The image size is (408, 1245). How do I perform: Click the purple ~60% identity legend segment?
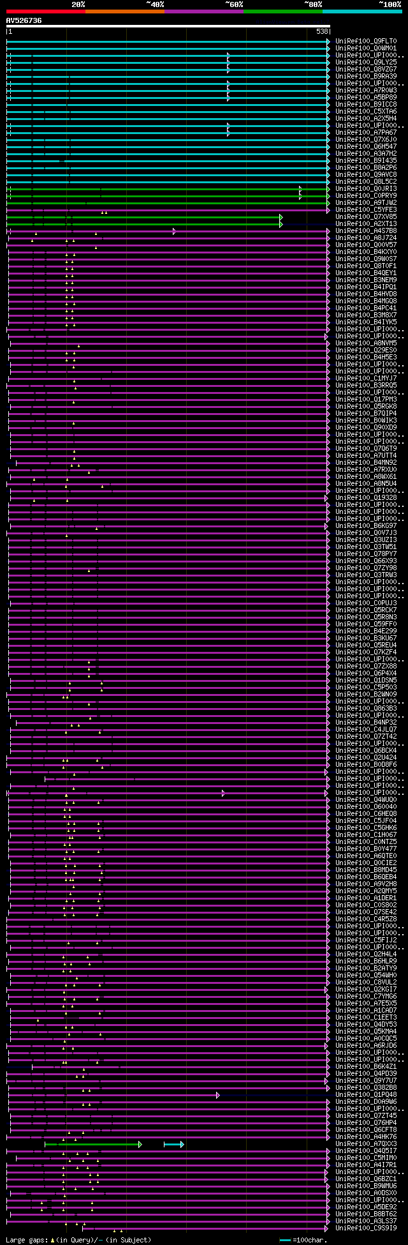(204, 11)
